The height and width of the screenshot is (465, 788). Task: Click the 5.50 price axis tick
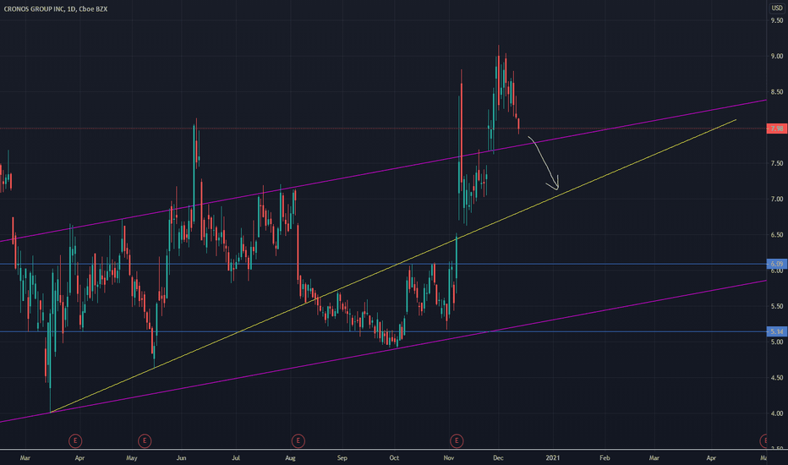tap(777, 306)
